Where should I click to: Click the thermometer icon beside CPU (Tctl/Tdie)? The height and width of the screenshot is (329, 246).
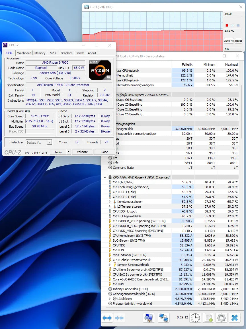pos(110,182)
